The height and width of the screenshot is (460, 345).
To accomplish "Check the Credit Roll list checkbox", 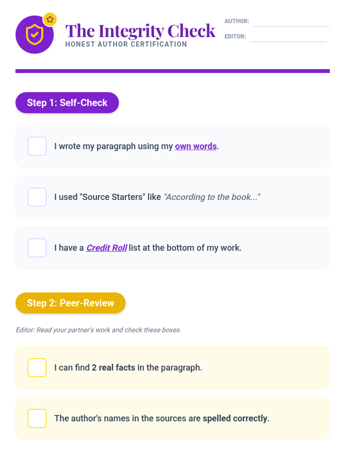I will (x=37, y=248).
